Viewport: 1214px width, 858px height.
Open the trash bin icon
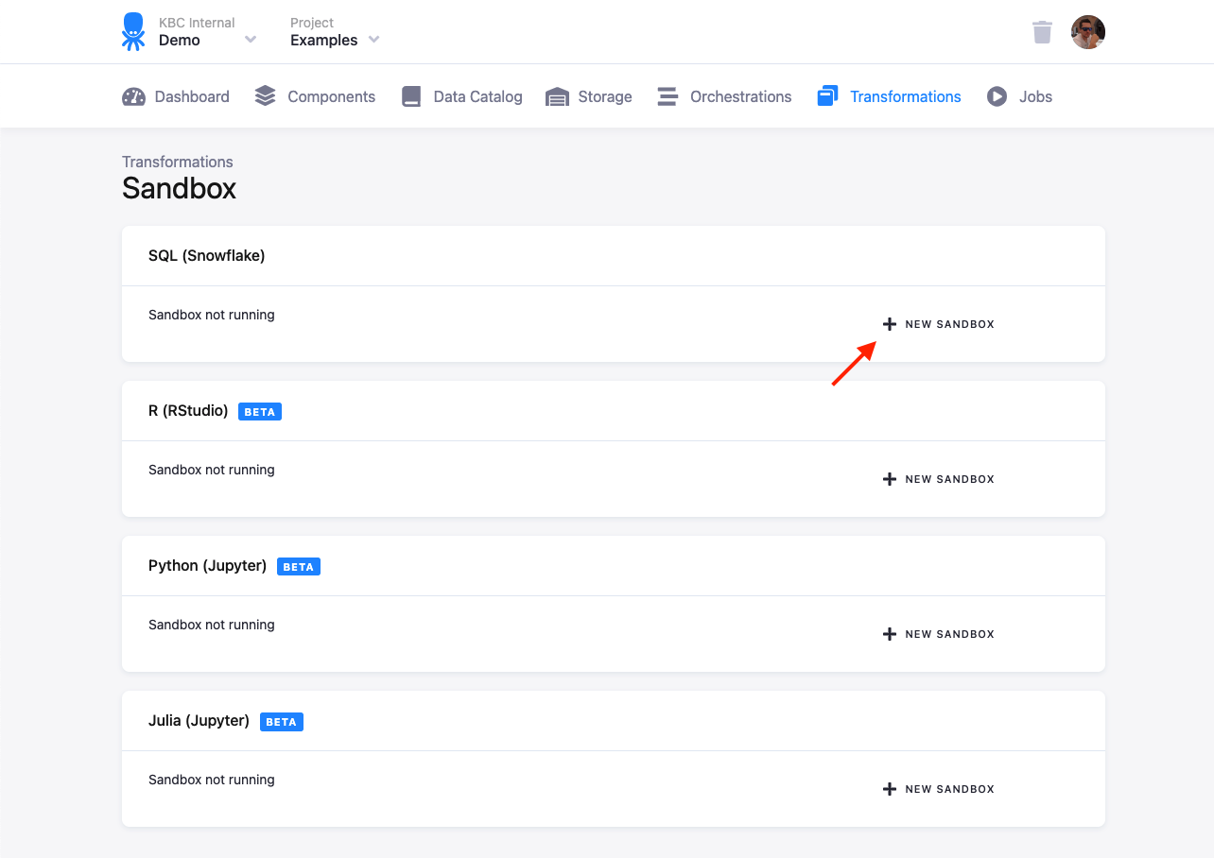(x=1042, y=32)
